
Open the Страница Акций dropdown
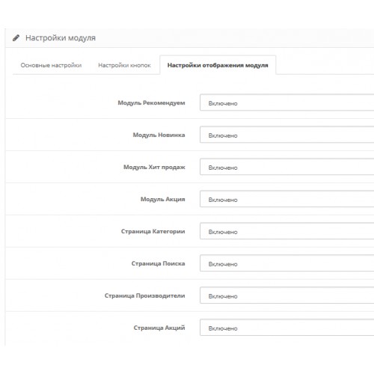click(287, 328)
